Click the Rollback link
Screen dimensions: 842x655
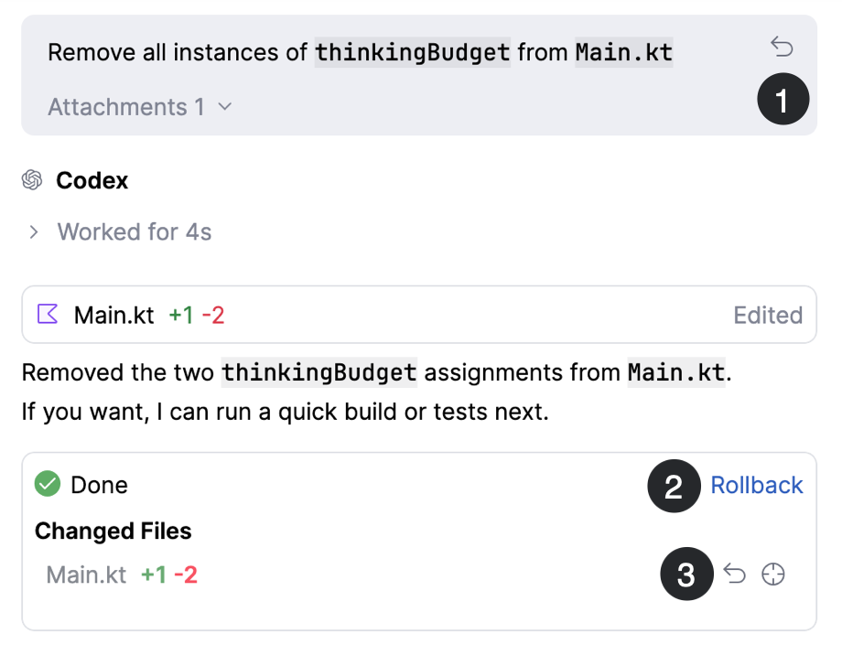coord(756,485)
